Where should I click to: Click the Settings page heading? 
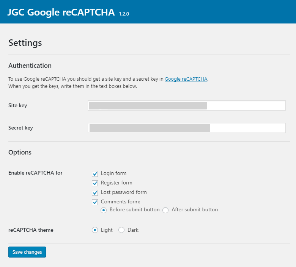25,43
